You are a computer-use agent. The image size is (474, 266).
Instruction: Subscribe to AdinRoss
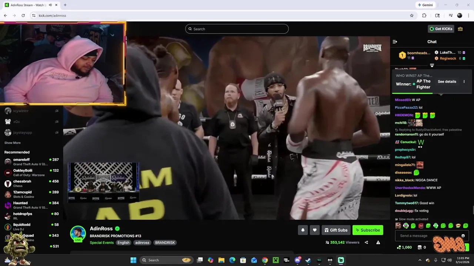(368, 230)
